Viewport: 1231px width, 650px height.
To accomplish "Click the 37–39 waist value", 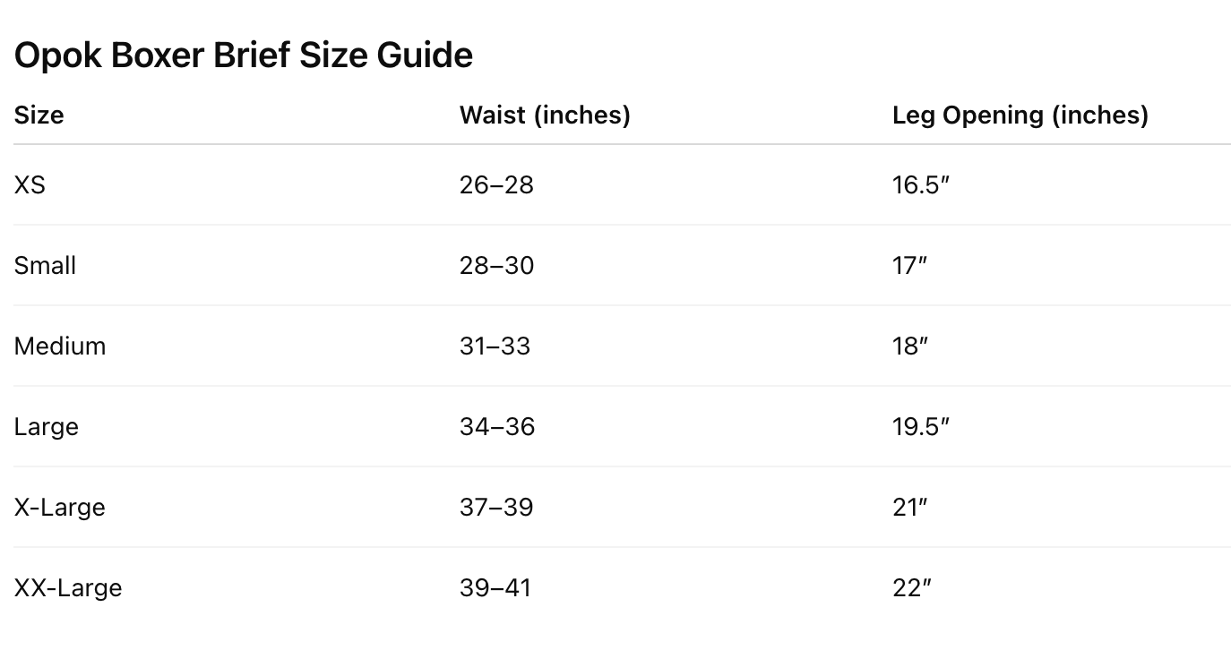I will (496, 508).
